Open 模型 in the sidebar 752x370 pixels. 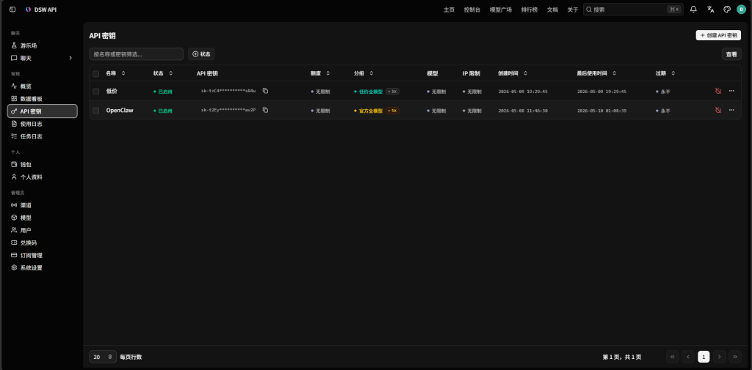pyautogui.click(x=42, y=218)
